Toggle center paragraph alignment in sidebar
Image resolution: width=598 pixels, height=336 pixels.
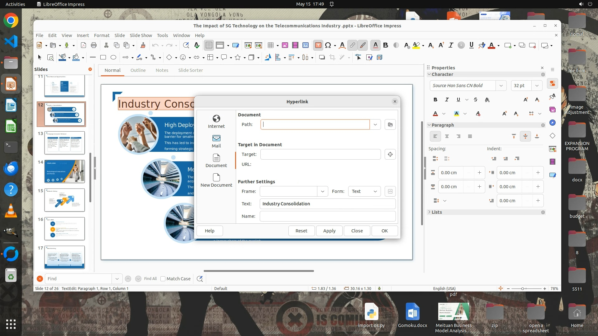point(447,136)
